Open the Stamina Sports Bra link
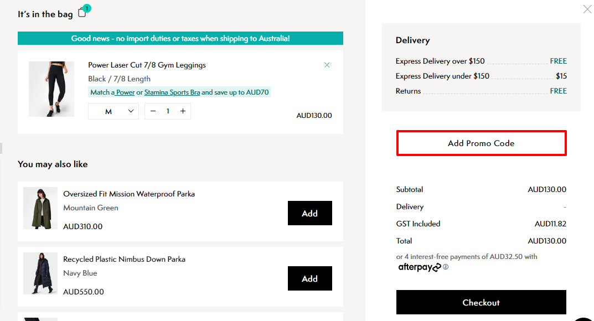 pos(172,92)
